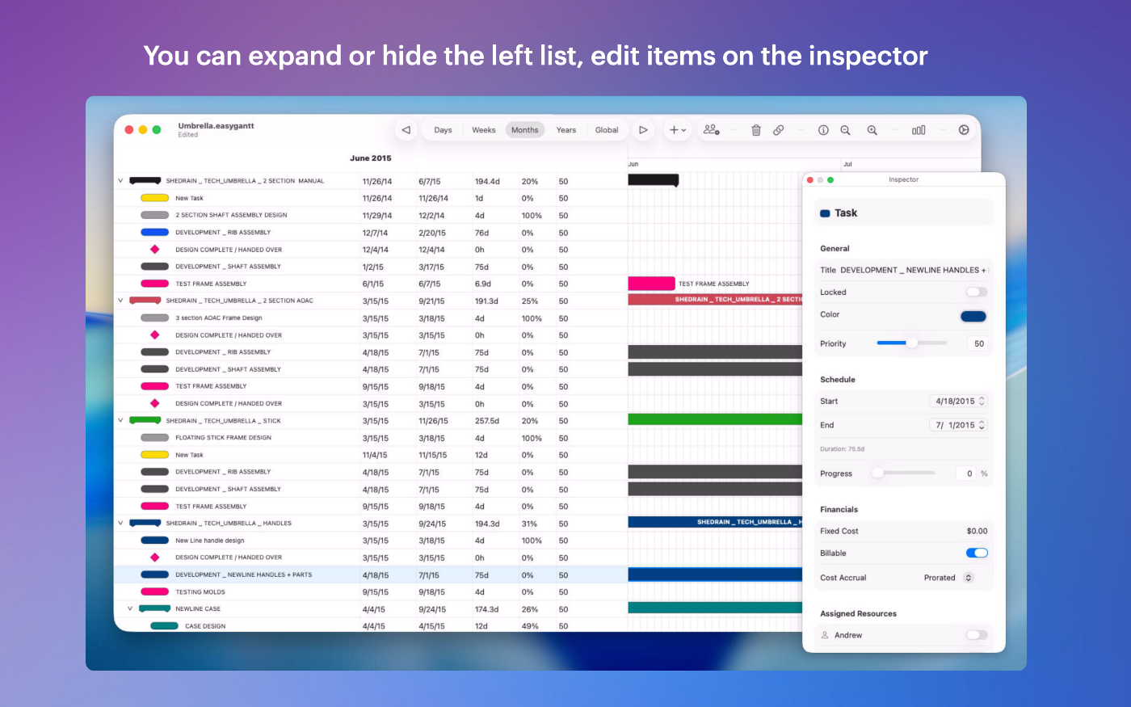Toggle the Locked switch in Inspector
Viewport: 1131px width, 707px height.
coord(977,292)
